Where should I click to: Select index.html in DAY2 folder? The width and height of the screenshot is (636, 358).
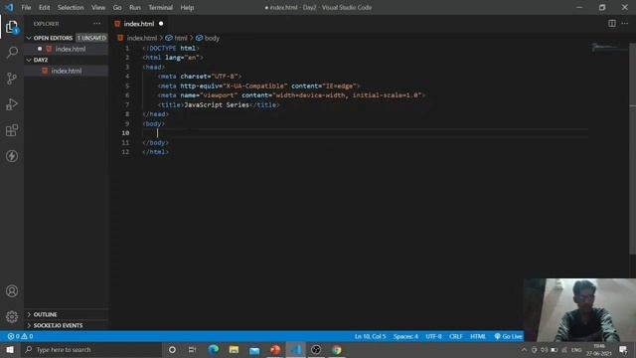click(x=67, y=71)
